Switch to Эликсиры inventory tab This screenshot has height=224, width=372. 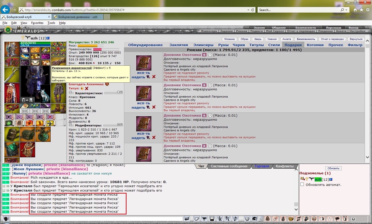(204, 45)
